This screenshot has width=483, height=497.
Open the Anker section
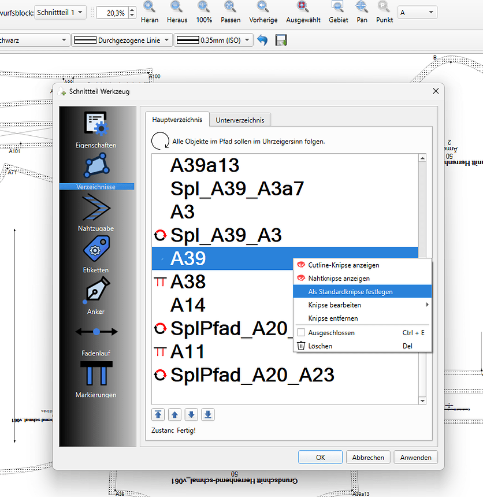[x=96, y=296]
